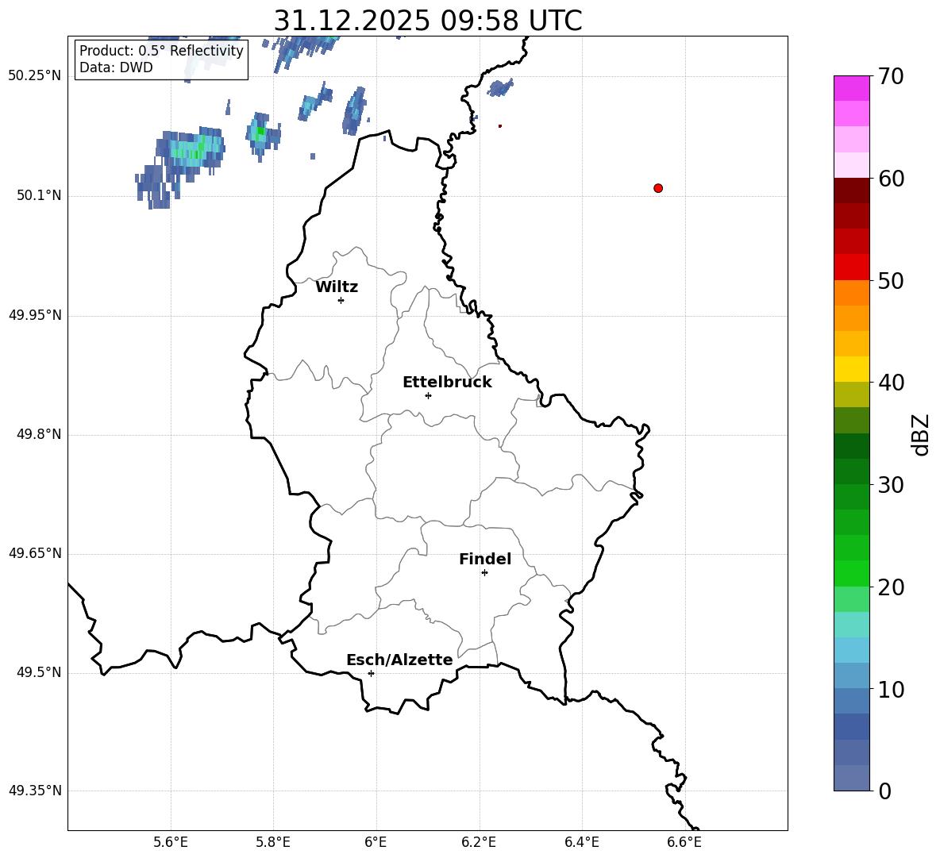Click the Wiltz city label
This screenshot has height=858, width=940.
click(x=337, y=287)
